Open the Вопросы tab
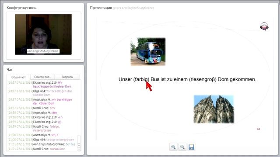The image size is (280, 157). pyautogui.click(x=67, y=77)
